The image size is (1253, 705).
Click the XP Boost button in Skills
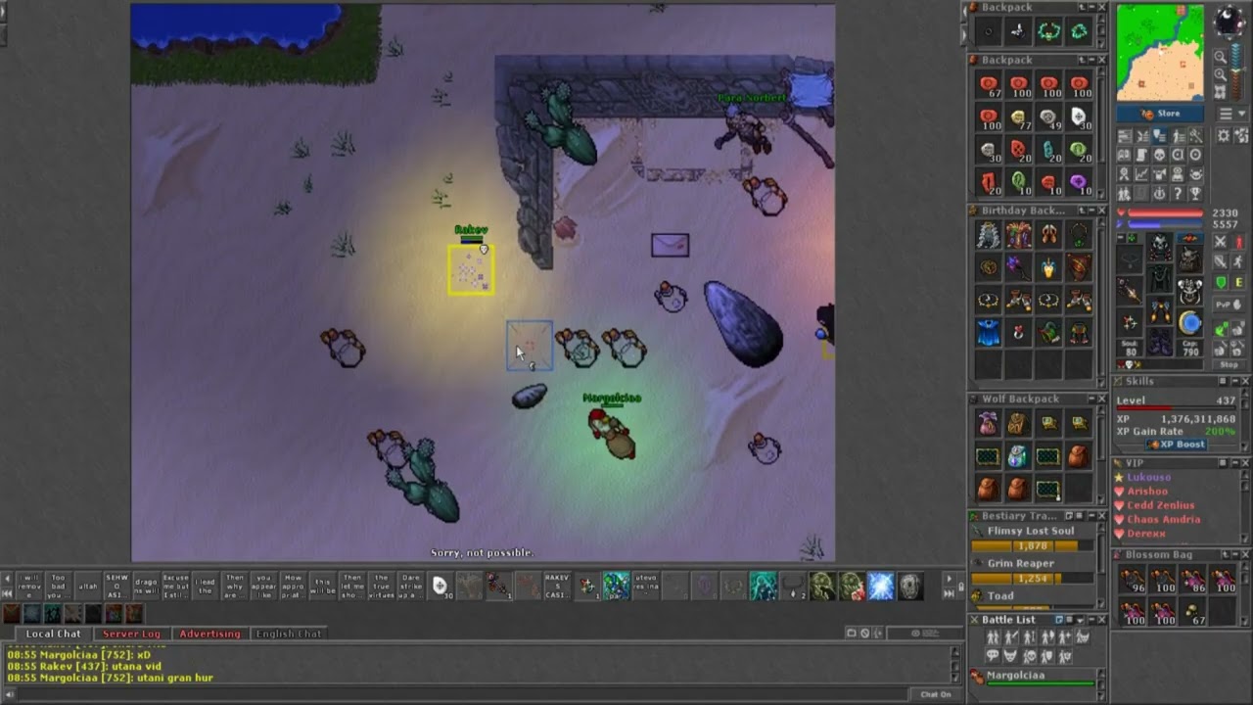[x=1177, y=445]
